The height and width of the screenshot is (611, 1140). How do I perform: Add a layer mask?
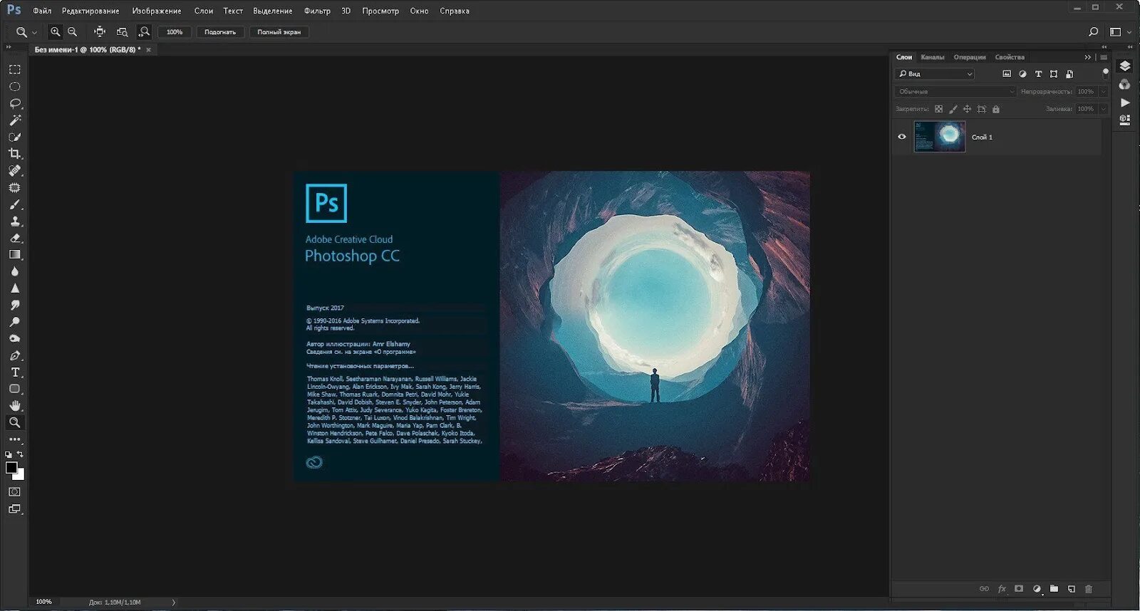tap(1019, 589)
